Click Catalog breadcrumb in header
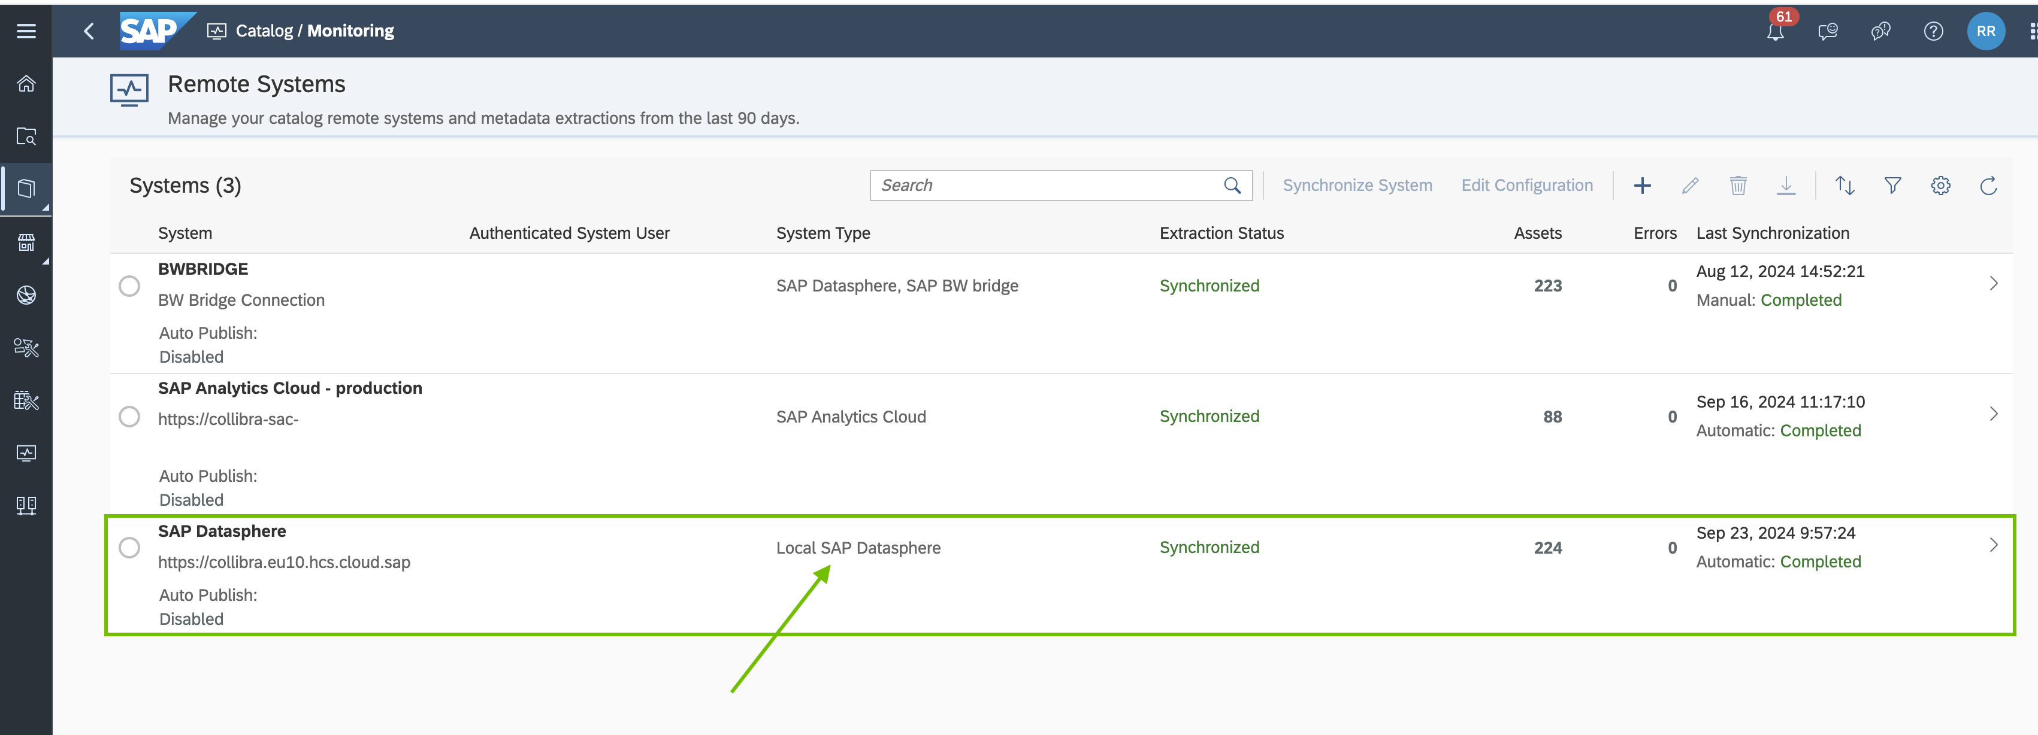The image size is (2038, 735). click(264, 31)
